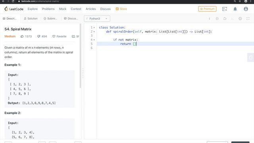Click the browser reload icon
Image resolution: width=254 pixels, height=143 pixels.
point(13,1)
